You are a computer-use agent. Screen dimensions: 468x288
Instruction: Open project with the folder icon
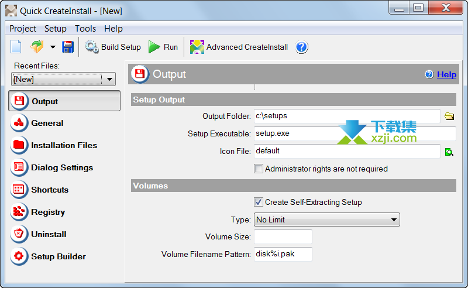[37, 47]
